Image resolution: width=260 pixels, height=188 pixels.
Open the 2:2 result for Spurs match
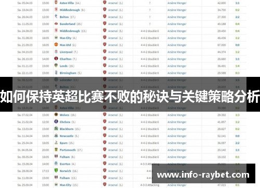coord(237,143)
